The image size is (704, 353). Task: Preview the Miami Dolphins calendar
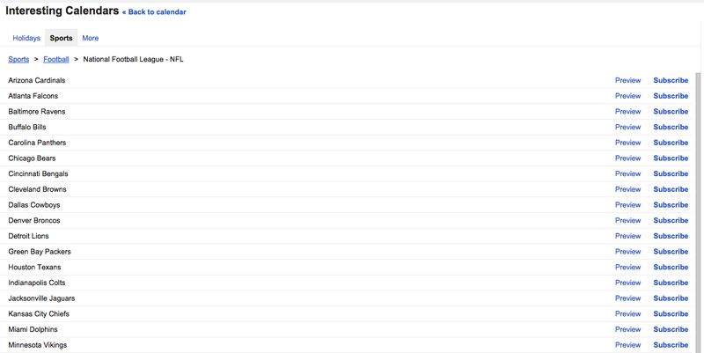tap(627, 329)
